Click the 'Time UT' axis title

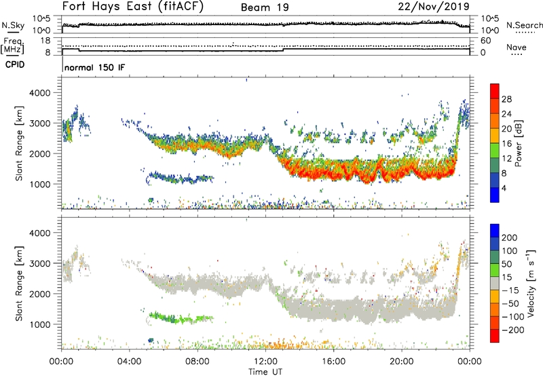pos(265,372)
